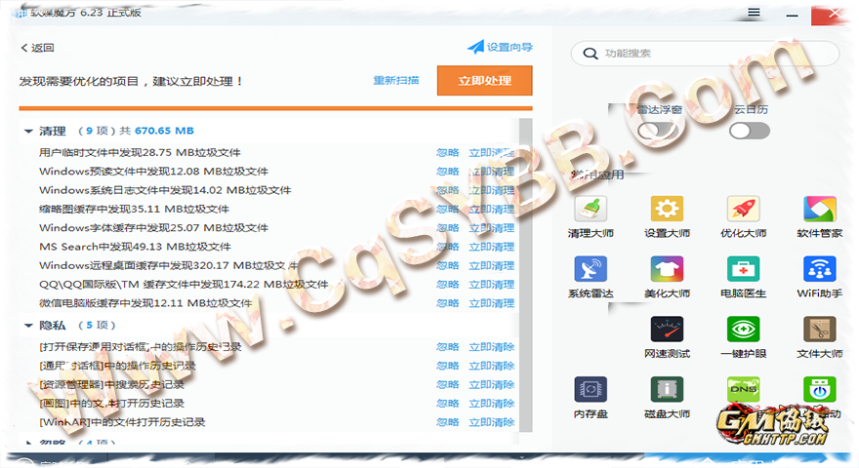The height and width of the screenshot is (468, 859).
Task: Open 电脑医生 computer doctor
Action: click(743, 277)
